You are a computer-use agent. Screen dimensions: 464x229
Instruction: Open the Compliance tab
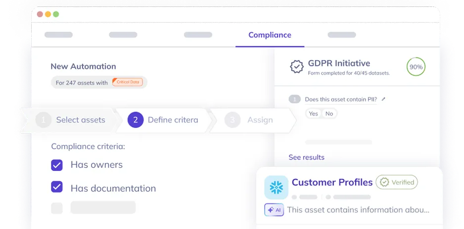pyautogui.click(x=270, y=35)
